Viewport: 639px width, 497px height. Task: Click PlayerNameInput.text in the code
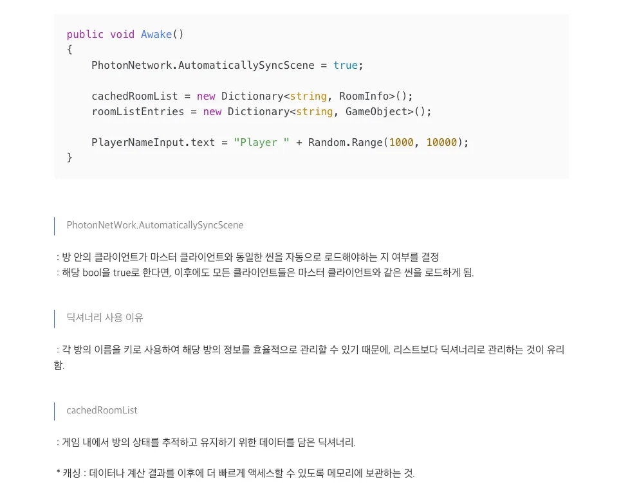pyautogui.click(x=153, y=143)
